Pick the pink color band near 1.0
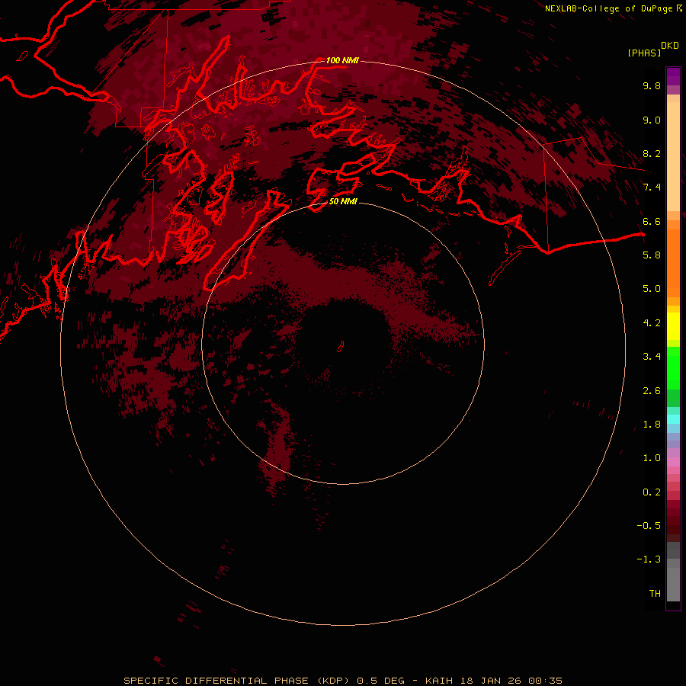This screenshot has width=686, height=686. tap(673, 462)
